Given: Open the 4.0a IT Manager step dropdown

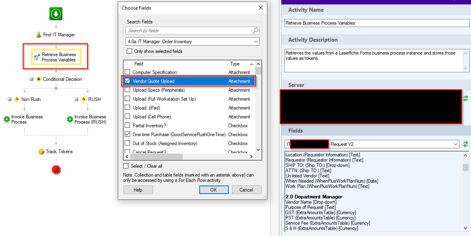Looking at the screenshot, I should (192, 42).
